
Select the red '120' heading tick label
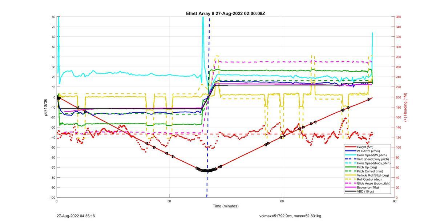[398, 137]
